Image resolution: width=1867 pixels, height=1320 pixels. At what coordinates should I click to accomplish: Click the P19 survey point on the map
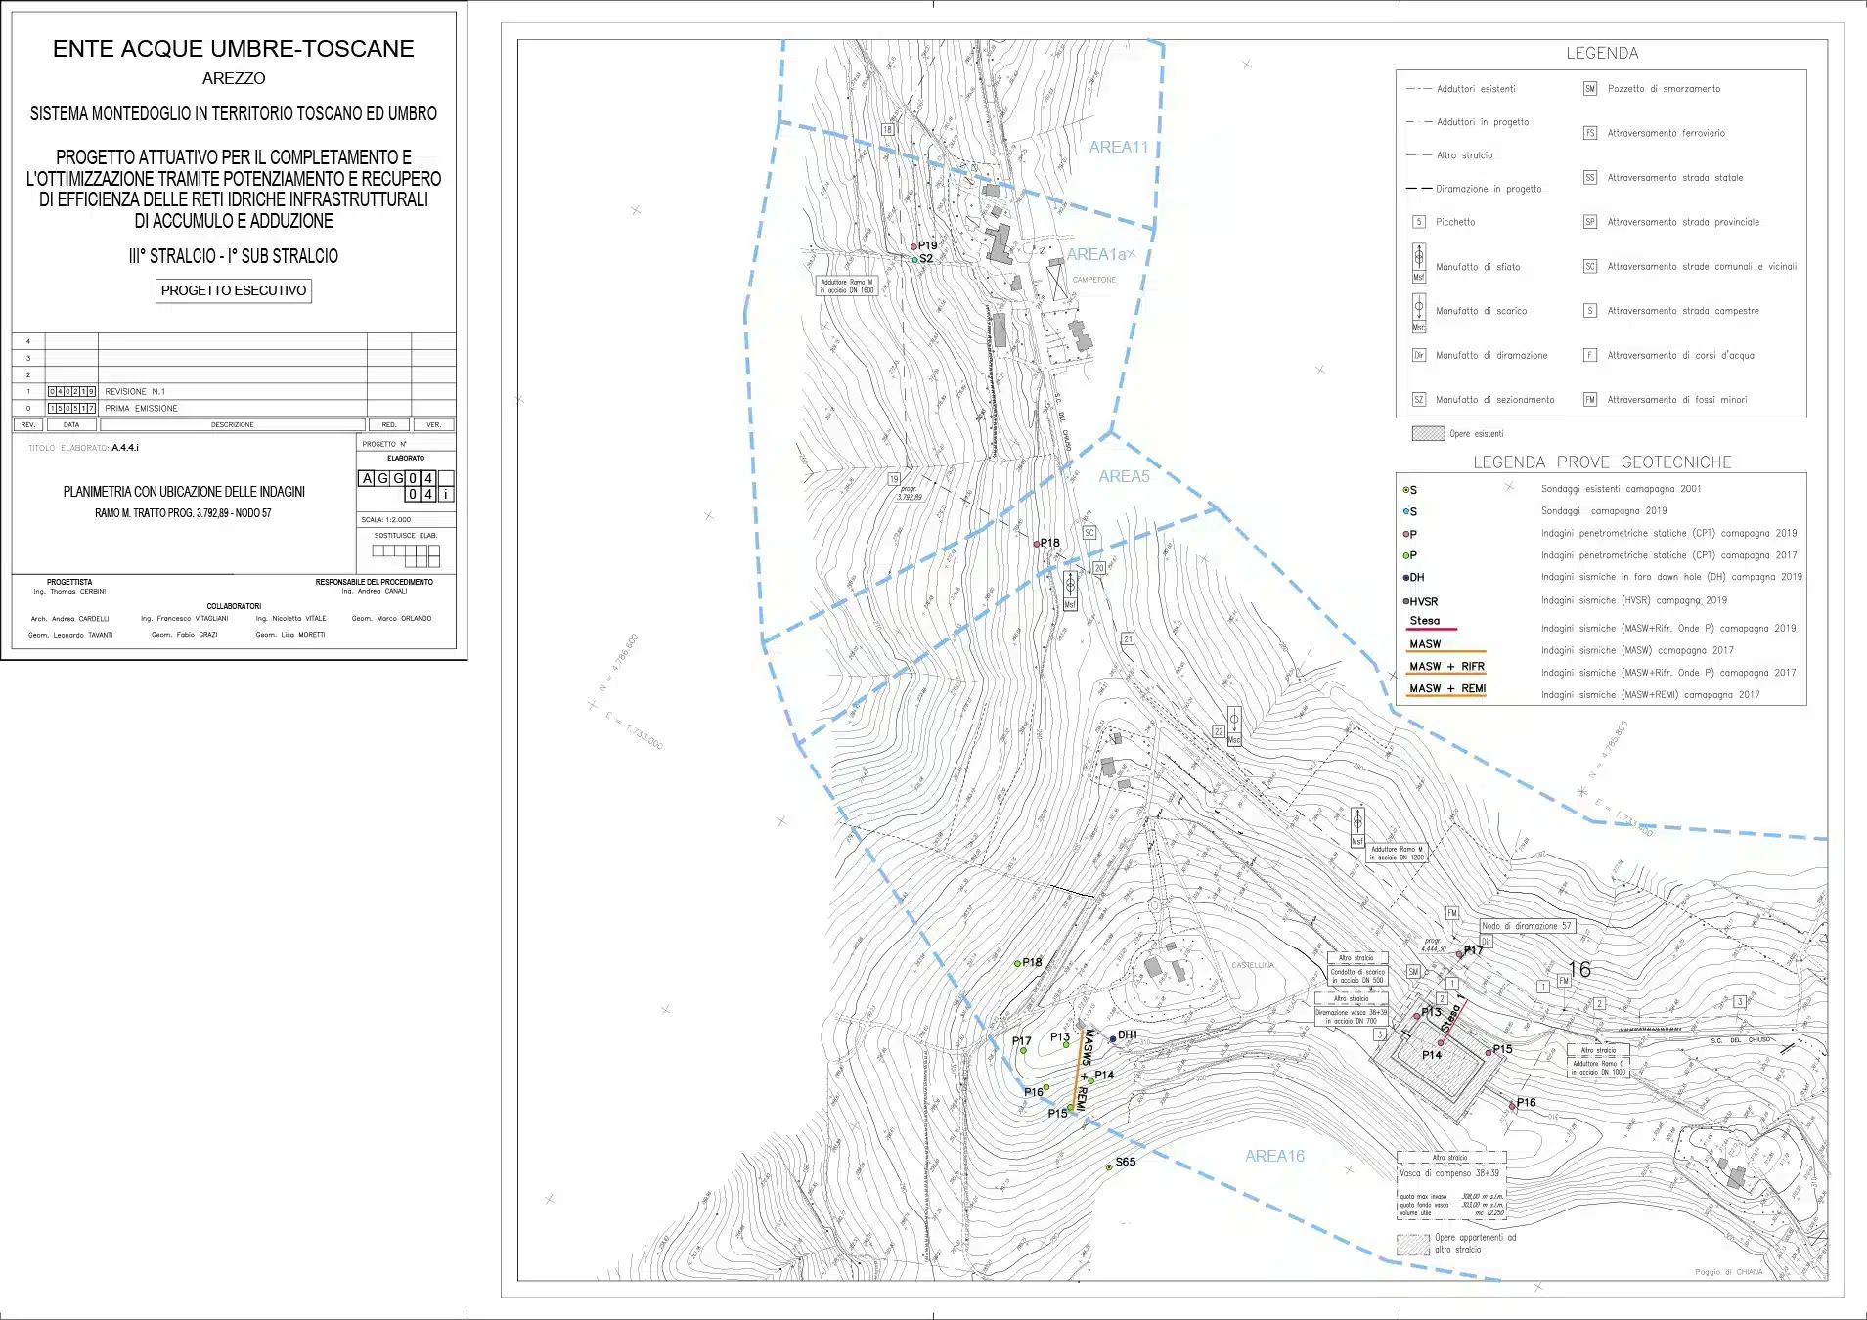coord(914,246)
